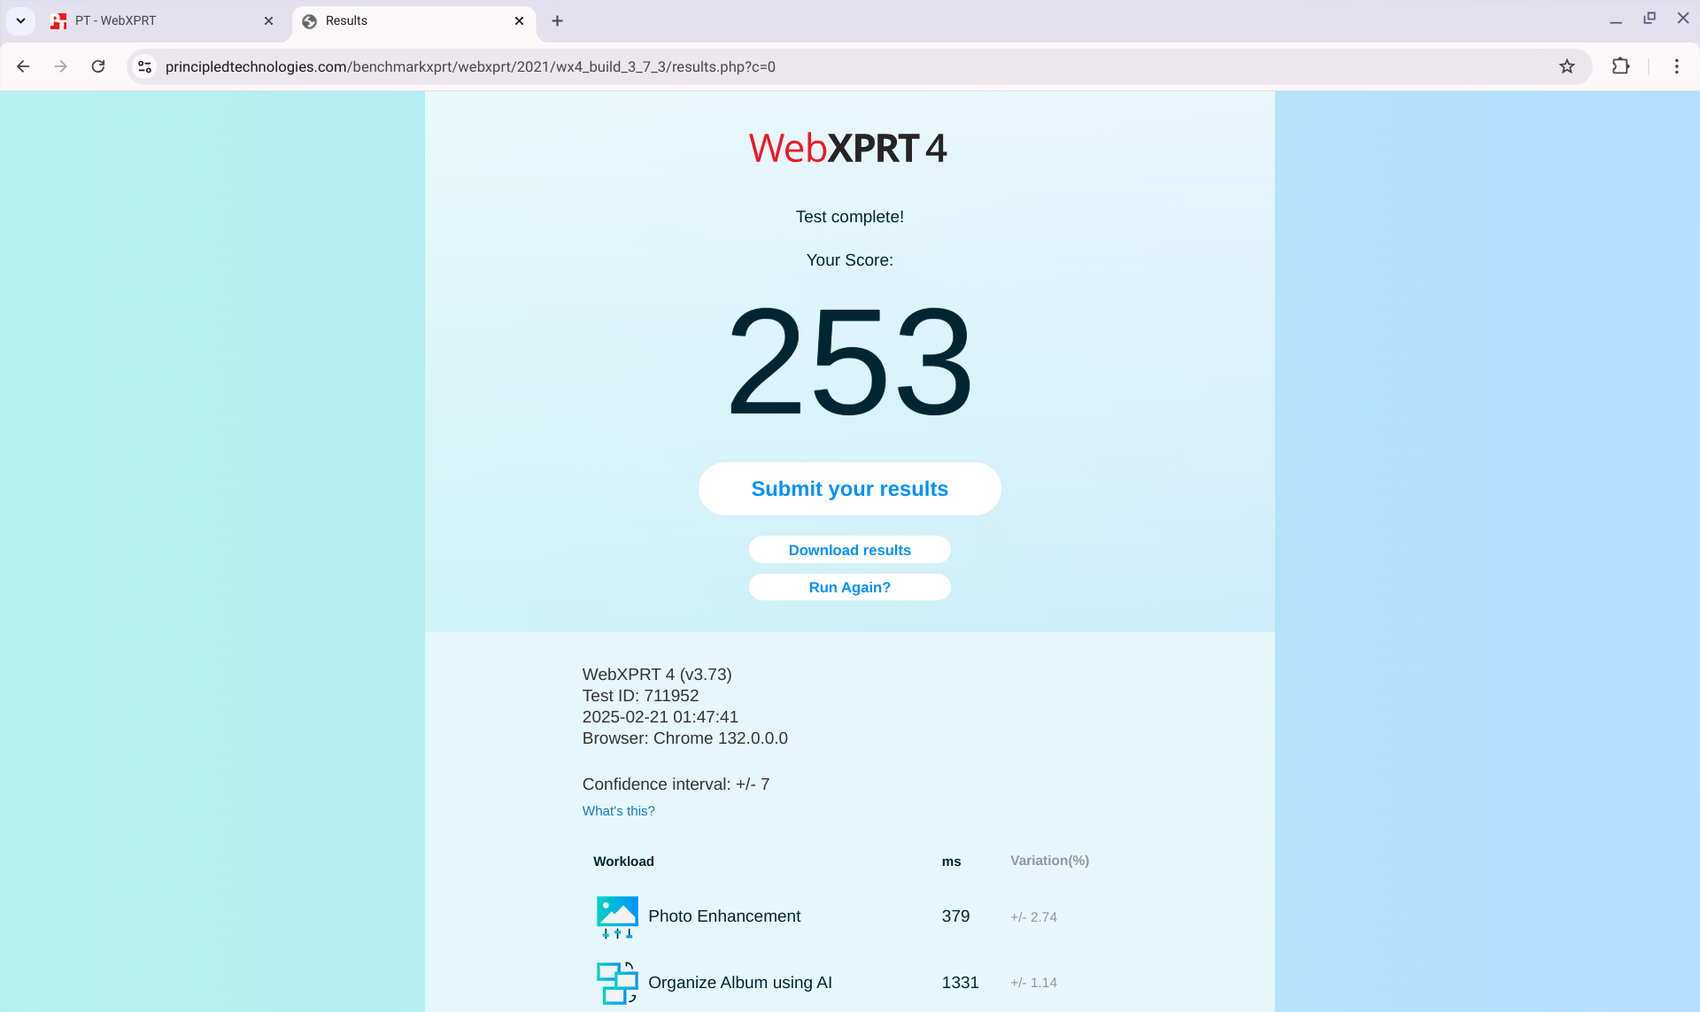
Task: Bookmark this page with star icon
Action: (1566, 66)
